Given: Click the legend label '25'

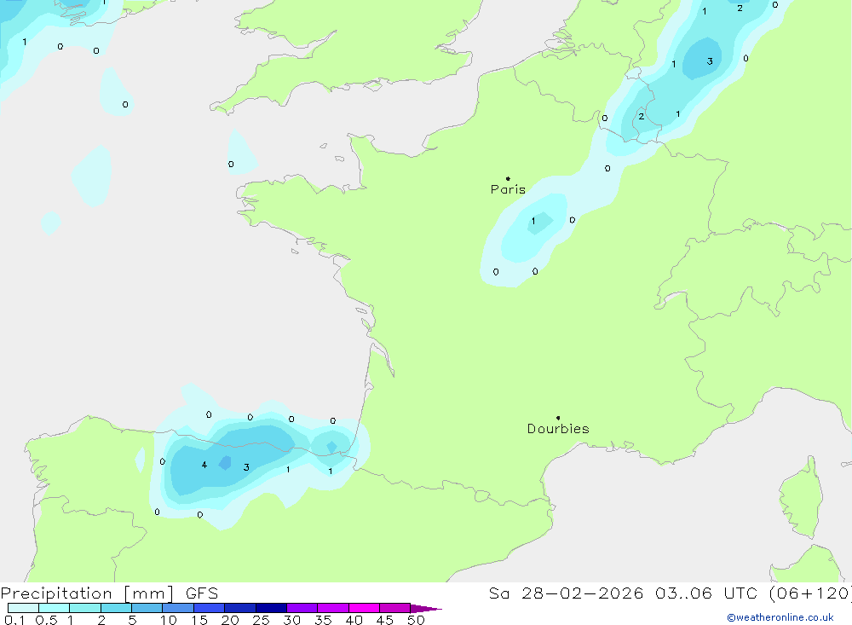Looking at the screenshot, I should (x=261, y=620).
